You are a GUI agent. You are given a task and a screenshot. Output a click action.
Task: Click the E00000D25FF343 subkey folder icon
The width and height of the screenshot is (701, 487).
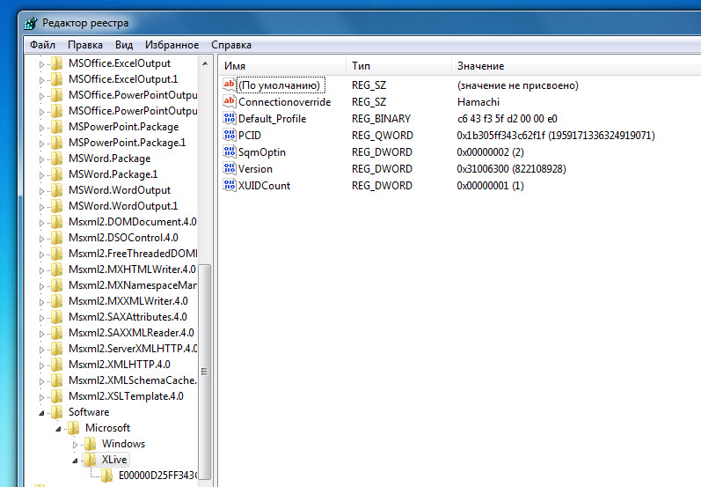pos(106,476)
